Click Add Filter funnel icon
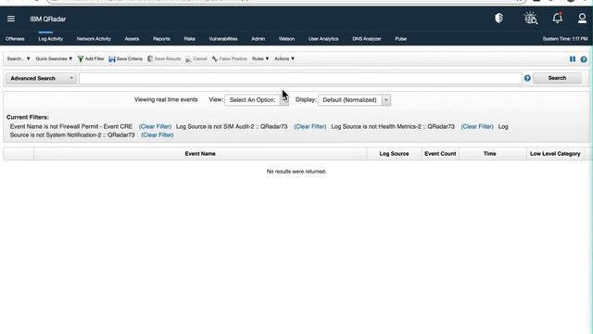593x334 pixels. tap(81, 59)
